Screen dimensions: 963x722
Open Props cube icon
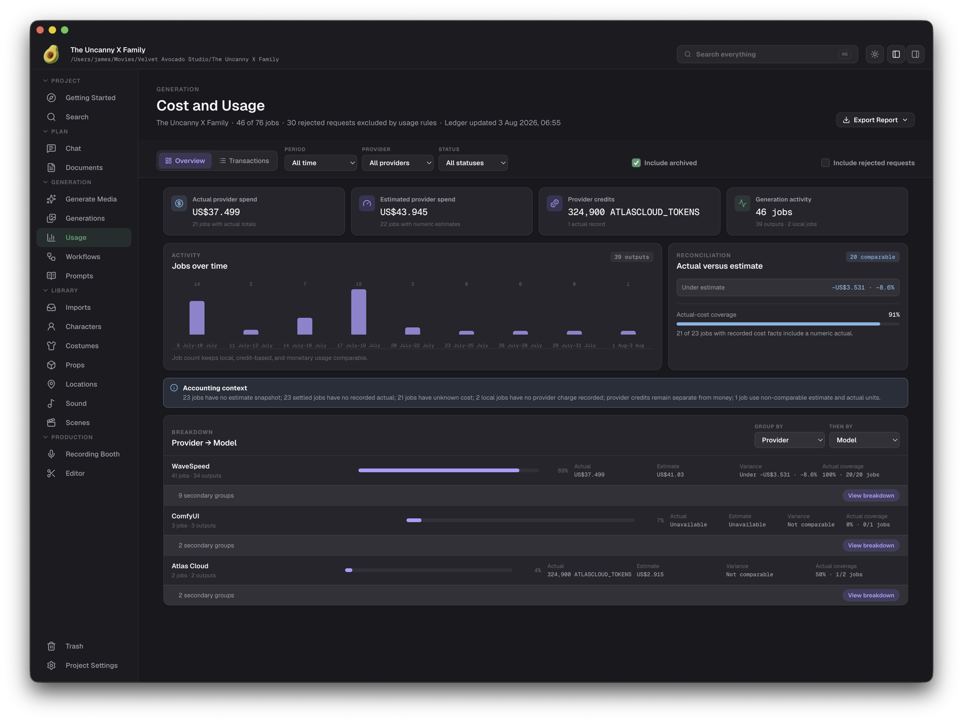51,365
